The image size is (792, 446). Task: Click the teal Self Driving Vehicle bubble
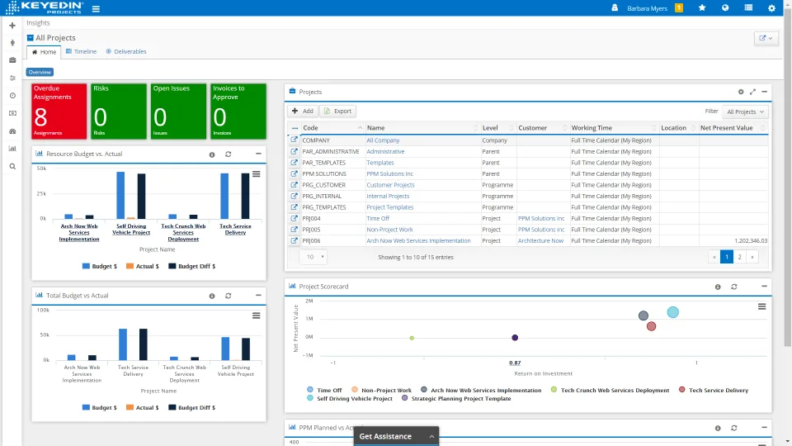pyautogui.click(x=673, y=312)
